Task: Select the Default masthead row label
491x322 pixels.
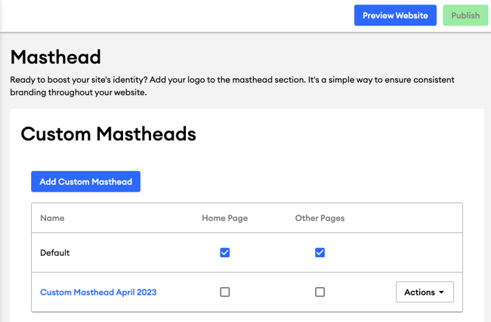Action: click(x=55, y=253)
